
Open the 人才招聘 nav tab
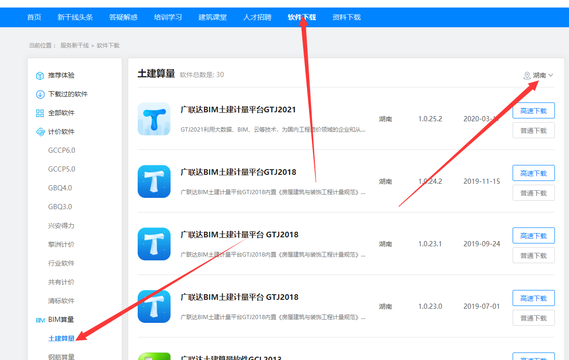(x=257, y=17)
